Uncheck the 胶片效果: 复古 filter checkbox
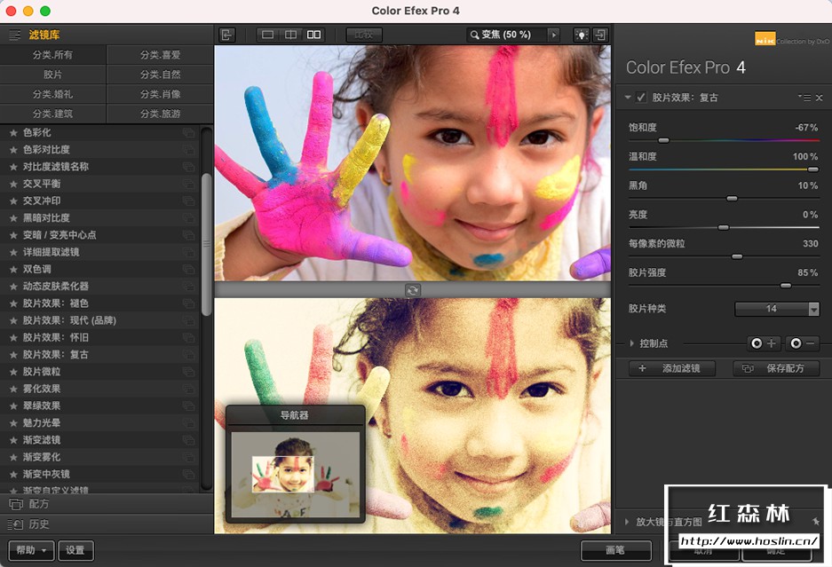Image resolution: width=832 pixels, height=567 pixels. click(x=641, y=98)
